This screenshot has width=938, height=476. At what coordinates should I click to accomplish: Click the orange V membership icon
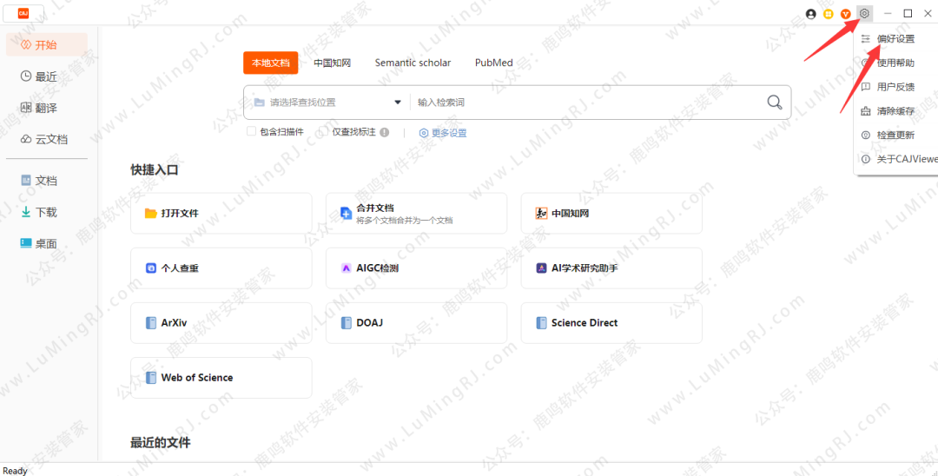click(x=846, y=14)
